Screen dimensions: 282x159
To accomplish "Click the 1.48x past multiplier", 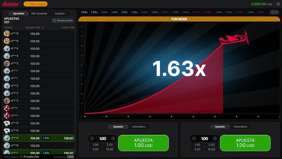I will (134, 12).
